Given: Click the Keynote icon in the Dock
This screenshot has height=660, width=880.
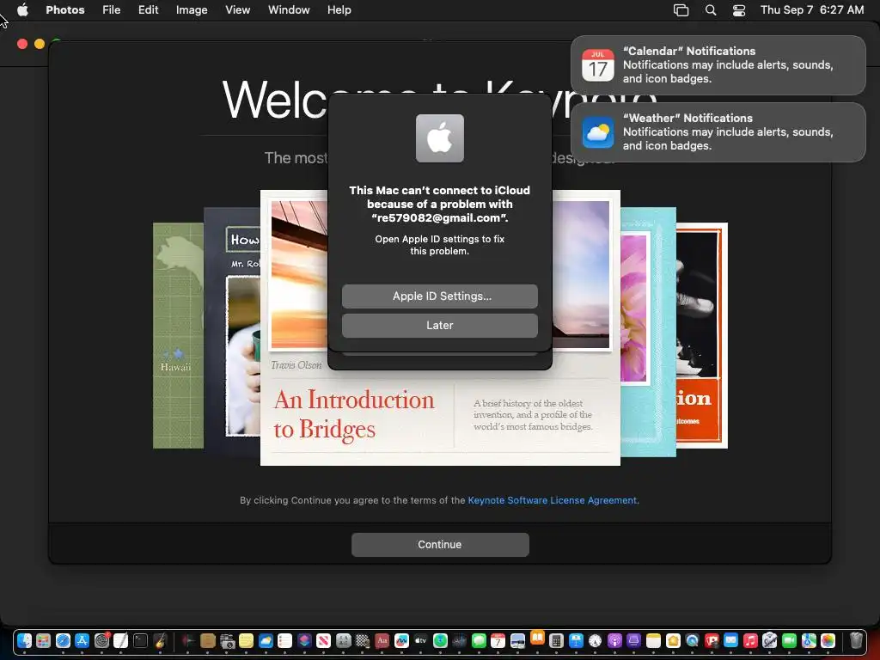Looking at the screenshot, I should (x=576, y=640).
